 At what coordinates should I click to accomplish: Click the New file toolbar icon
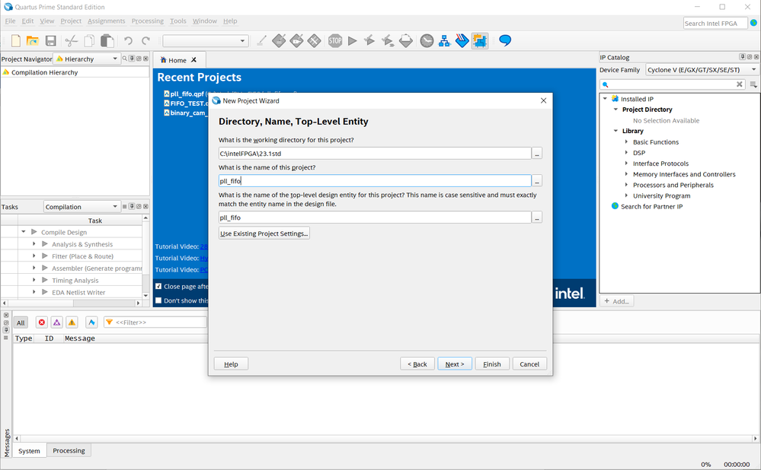(15, 41)
